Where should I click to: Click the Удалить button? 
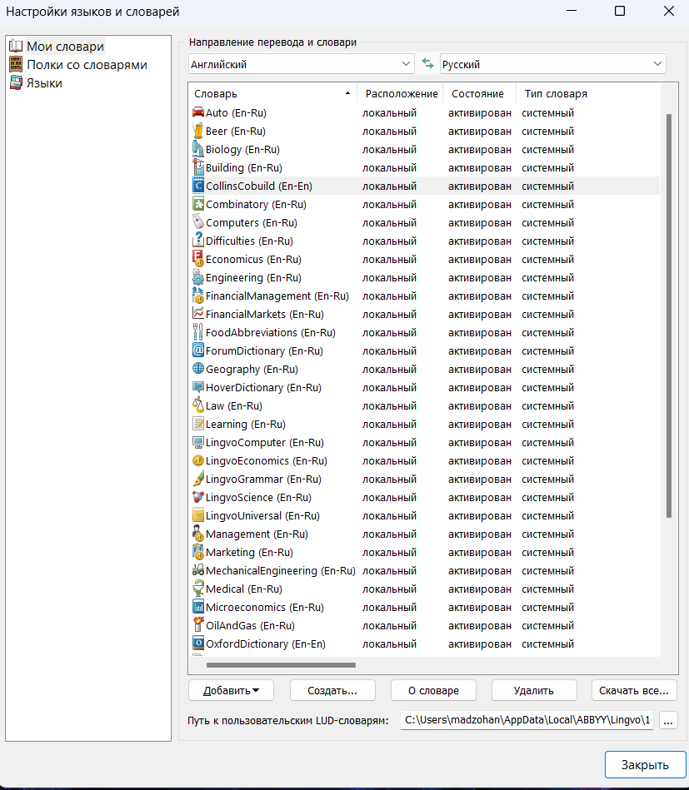(x=534, y=690)
